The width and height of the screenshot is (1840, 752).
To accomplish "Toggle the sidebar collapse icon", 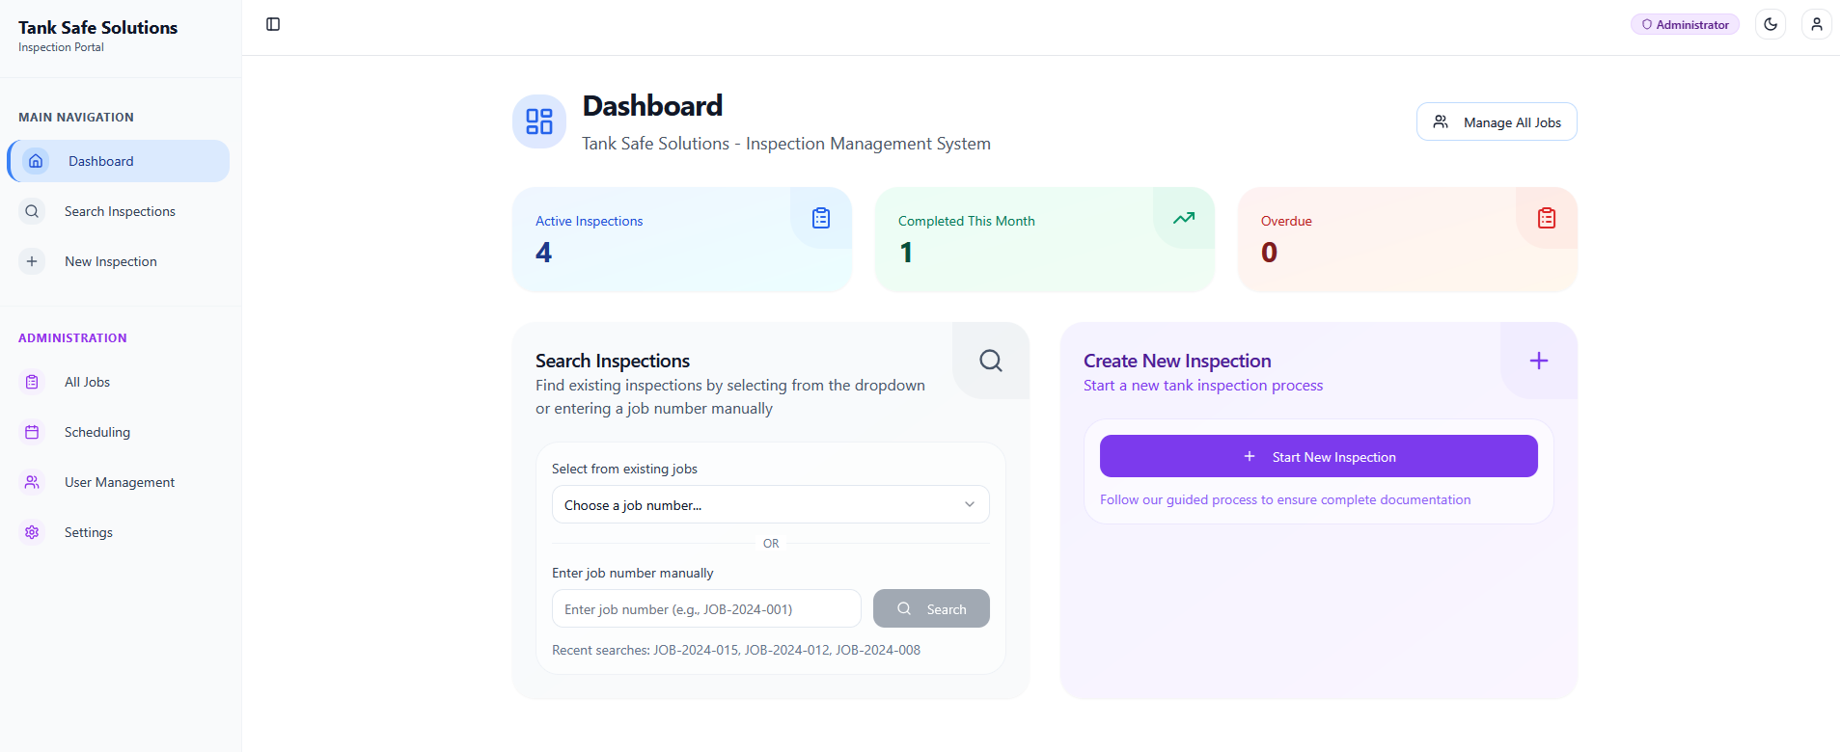I will click(x=272, y=24).
